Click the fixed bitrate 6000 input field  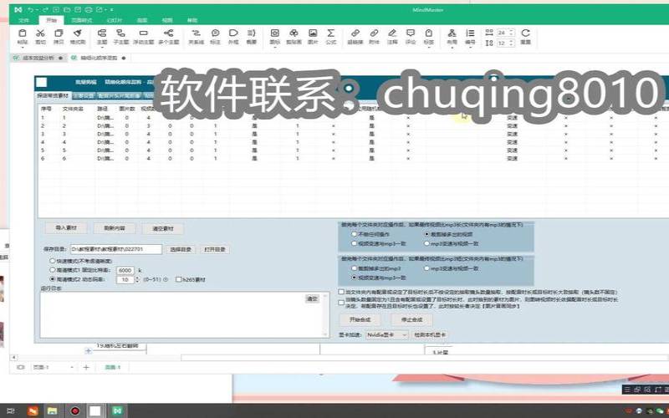(125, 270)
